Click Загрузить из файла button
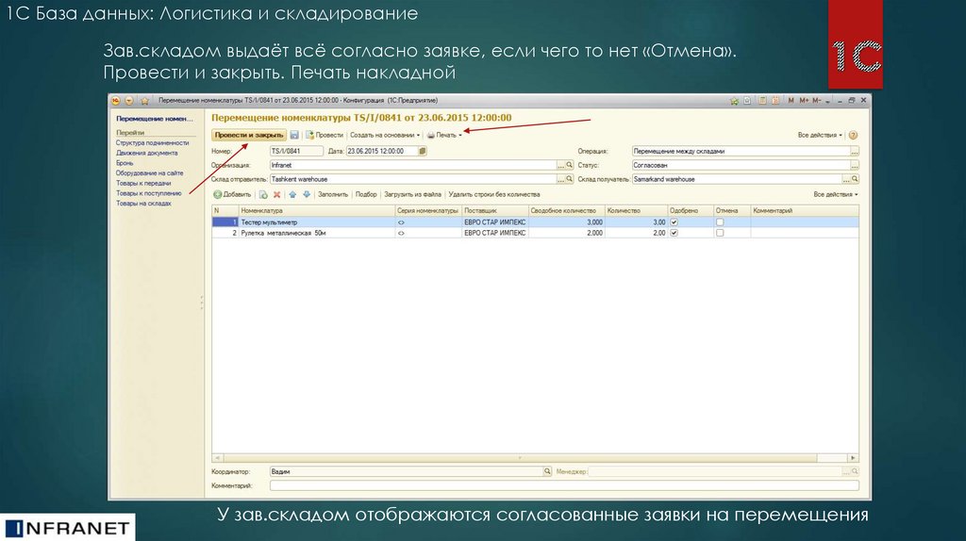The width and height of the screenshot is (966, 541). (413, 194)
